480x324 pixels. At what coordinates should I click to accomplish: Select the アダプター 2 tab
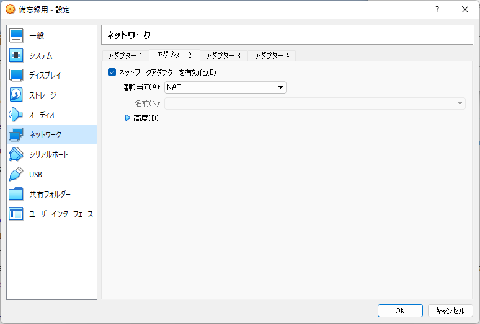(174, 55)
